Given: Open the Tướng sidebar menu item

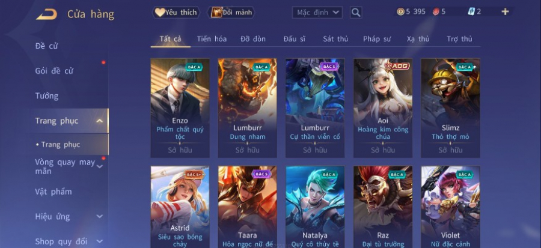Looking at the screenshot, I should pos(46,95).
